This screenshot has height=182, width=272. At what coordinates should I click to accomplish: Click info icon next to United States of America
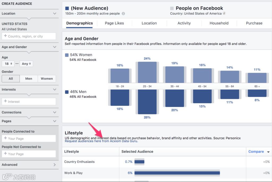pos(224,13)
